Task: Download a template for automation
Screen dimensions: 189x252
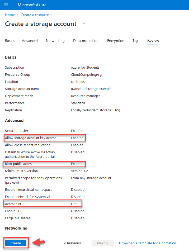Action: pyautogui.click(x=148, y=243)
